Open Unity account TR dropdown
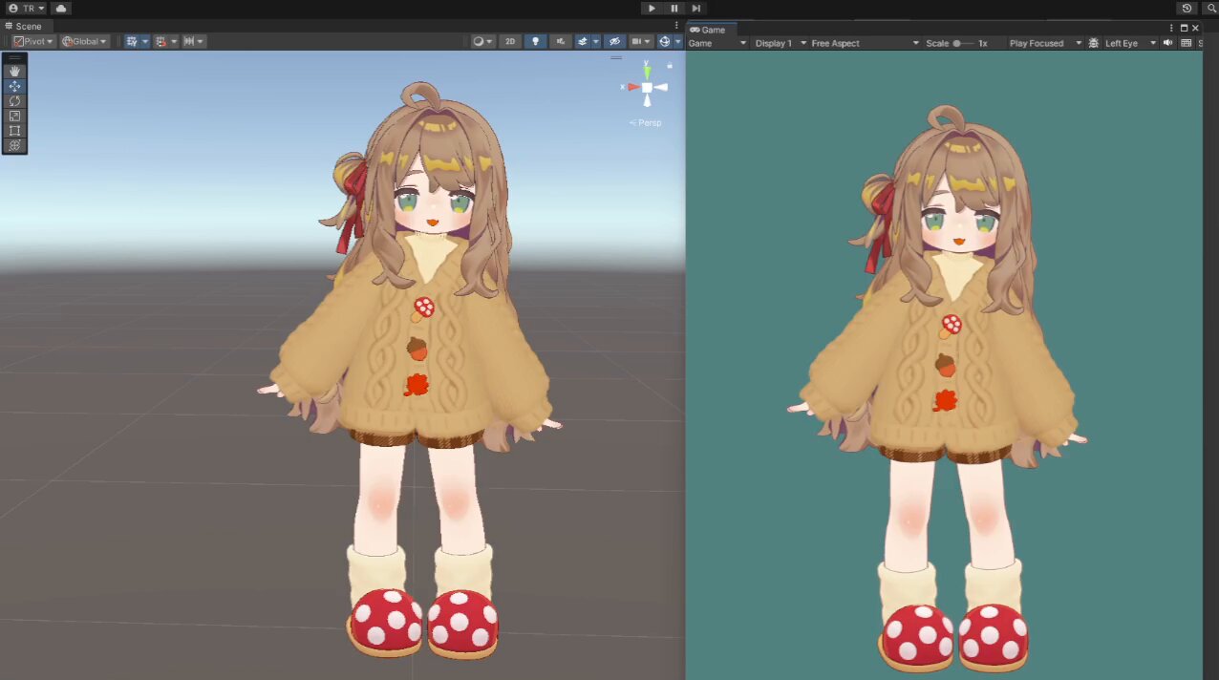The height and width of the screenshot is (680, 1219). tap(26, 8)
